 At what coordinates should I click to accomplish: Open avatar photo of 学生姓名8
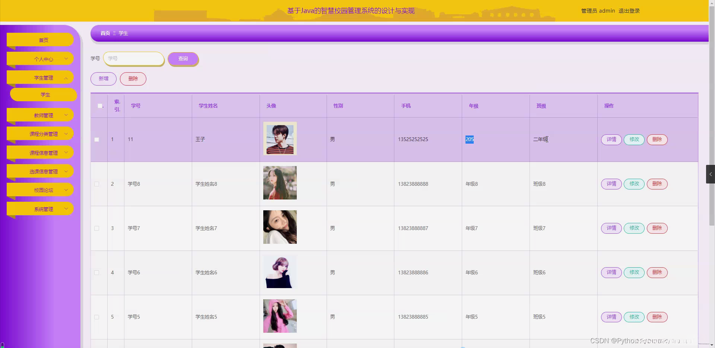point(280,183)
